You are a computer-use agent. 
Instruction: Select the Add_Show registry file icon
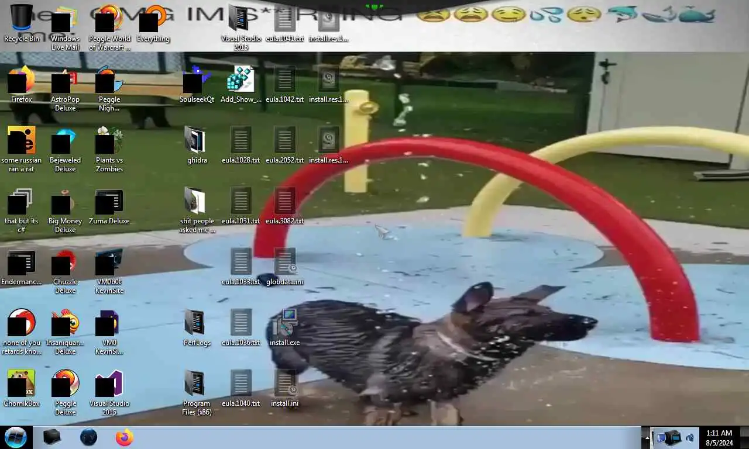(240, 84)
